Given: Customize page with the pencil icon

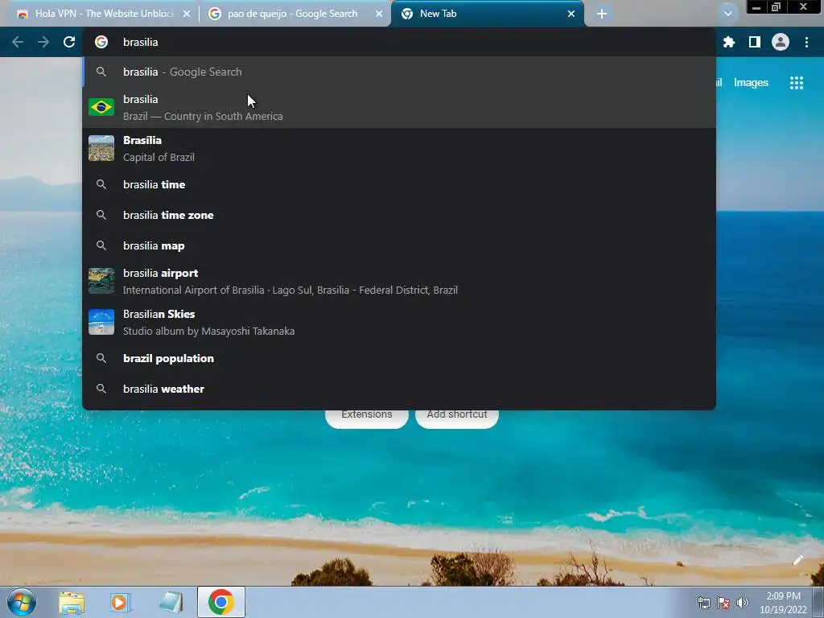Looking at the screenshot, I should point(797,560).
